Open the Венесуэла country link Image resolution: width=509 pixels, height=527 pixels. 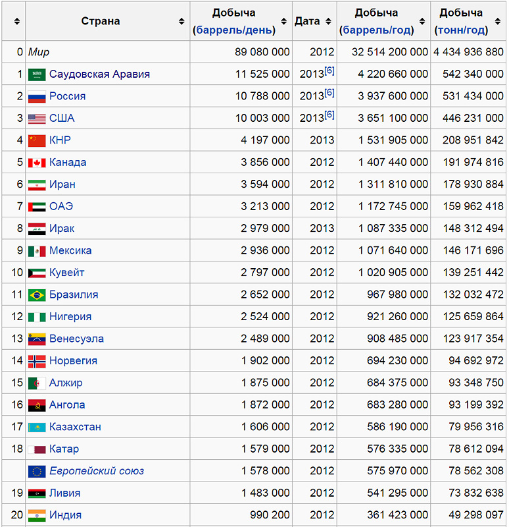(76, 339)
